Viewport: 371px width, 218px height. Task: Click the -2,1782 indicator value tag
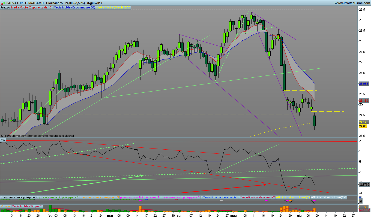click(x=364, y=184)
